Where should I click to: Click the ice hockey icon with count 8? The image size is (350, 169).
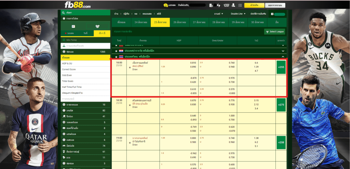point(64,128)
